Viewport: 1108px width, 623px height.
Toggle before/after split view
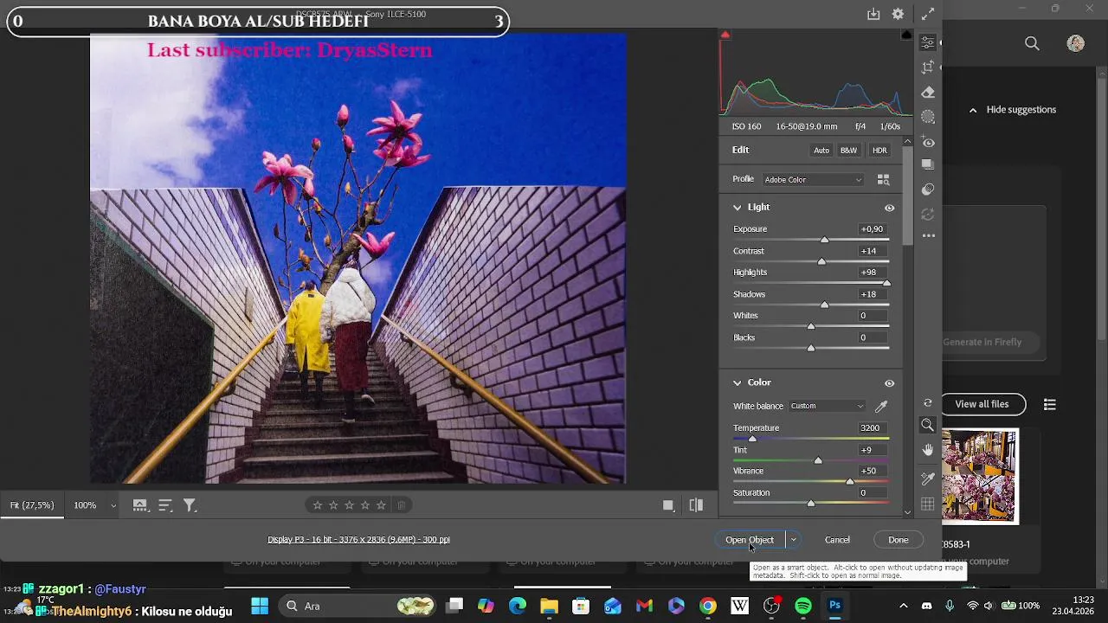point(696,505)
